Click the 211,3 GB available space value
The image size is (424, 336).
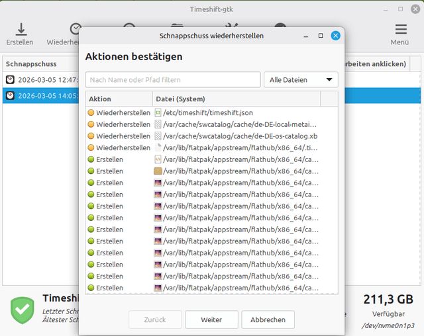click(388, 300)
